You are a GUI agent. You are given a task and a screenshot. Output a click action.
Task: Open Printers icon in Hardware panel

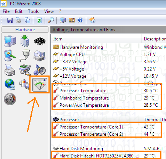pyautogui.click(x=10, y=70)
